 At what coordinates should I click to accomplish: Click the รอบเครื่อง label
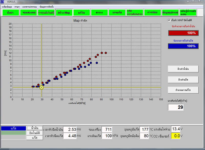tap(95, 130)
